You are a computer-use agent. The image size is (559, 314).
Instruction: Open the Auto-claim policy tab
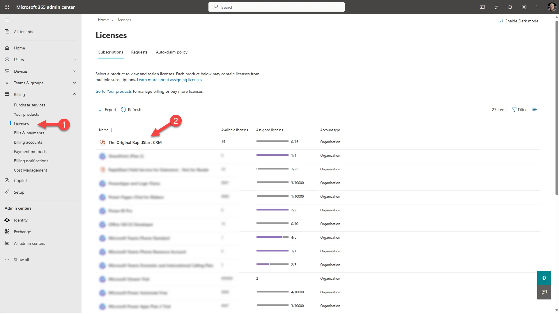tap(171, 52)
